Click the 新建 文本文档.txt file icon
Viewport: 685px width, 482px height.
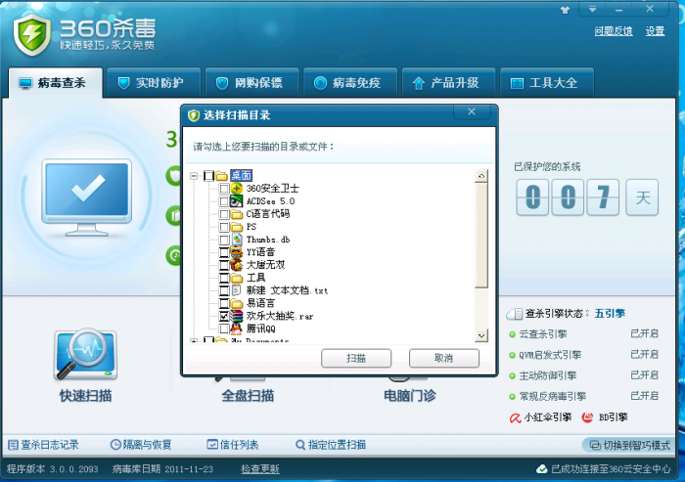[x=237, y=290]
